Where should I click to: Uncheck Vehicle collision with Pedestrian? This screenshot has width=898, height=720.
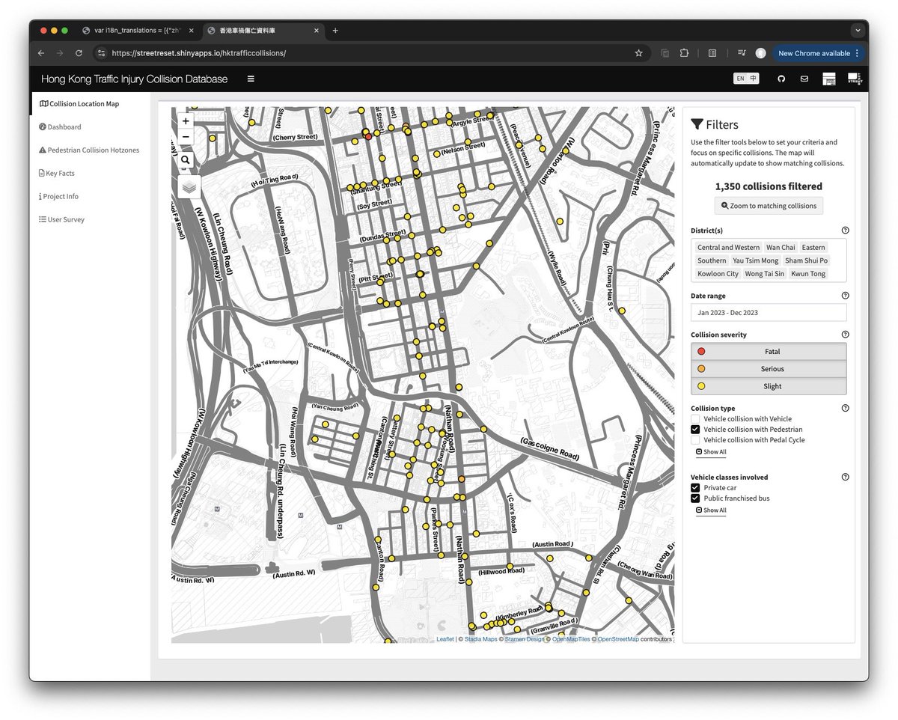pos(695,430)
